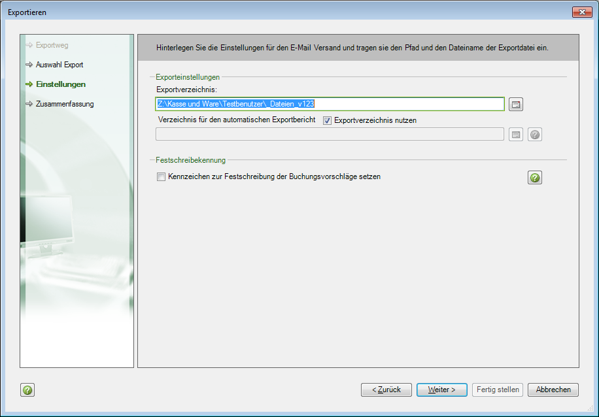
Task: Click the Fertig stellen button
Action: click(498, 390)
